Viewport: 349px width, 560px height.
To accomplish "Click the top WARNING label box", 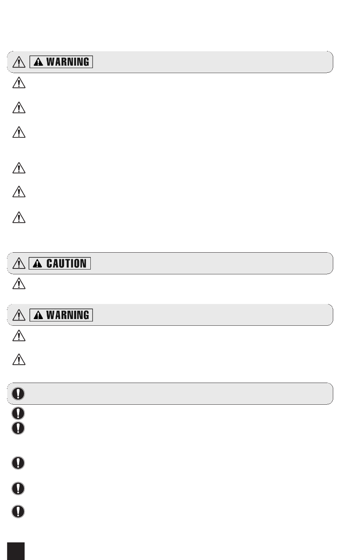I will click(x=61, y=62).
